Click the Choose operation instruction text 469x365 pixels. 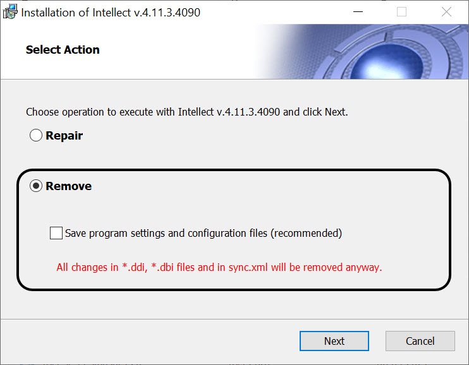click(186, 112)
